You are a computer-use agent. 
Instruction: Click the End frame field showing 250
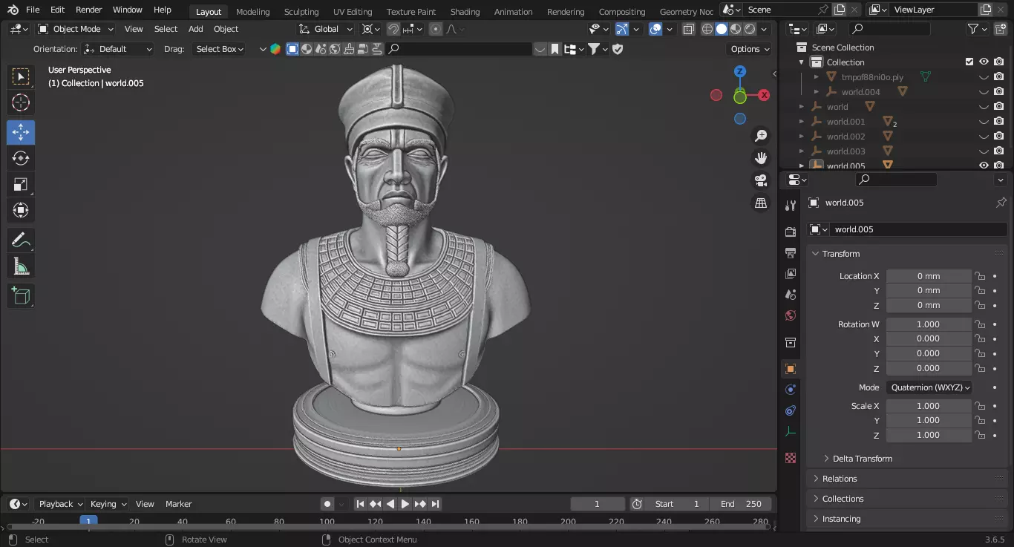pos(741,504)
